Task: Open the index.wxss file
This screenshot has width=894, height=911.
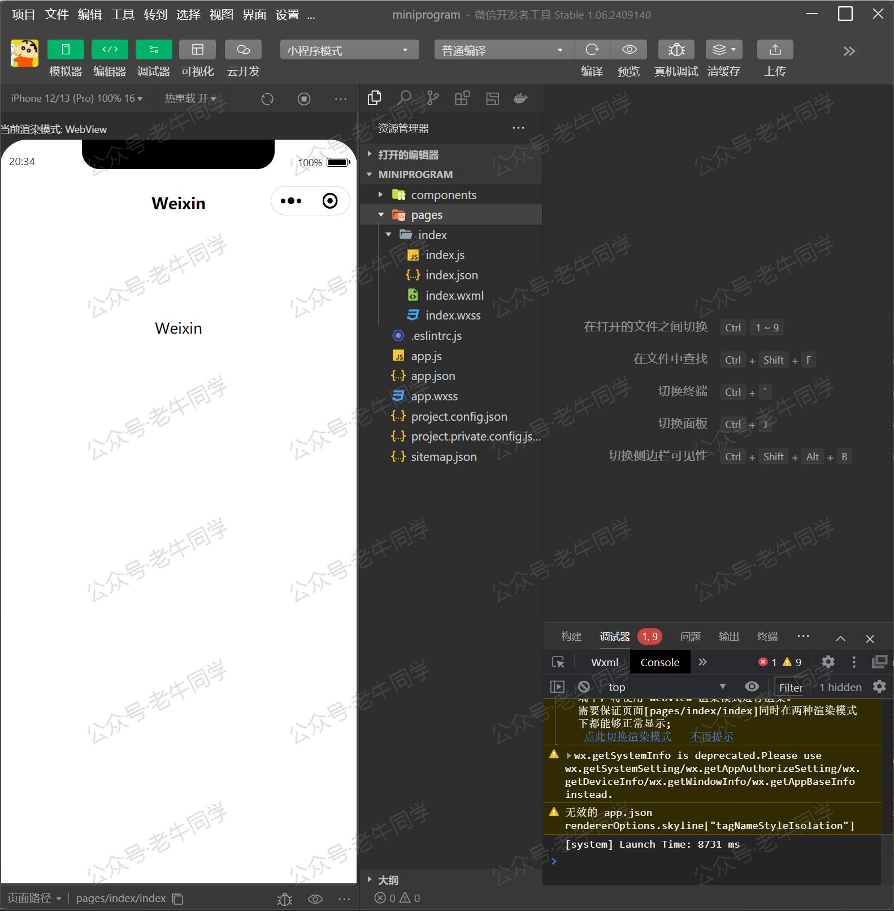Action: (451, 316)
